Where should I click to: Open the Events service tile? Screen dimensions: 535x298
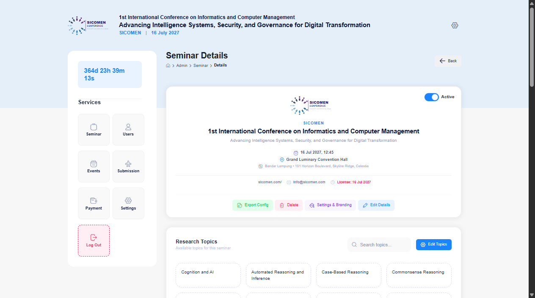[94, 166]
